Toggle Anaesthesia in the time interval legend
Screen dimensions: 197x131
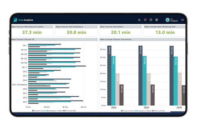[x=140, y=111]
